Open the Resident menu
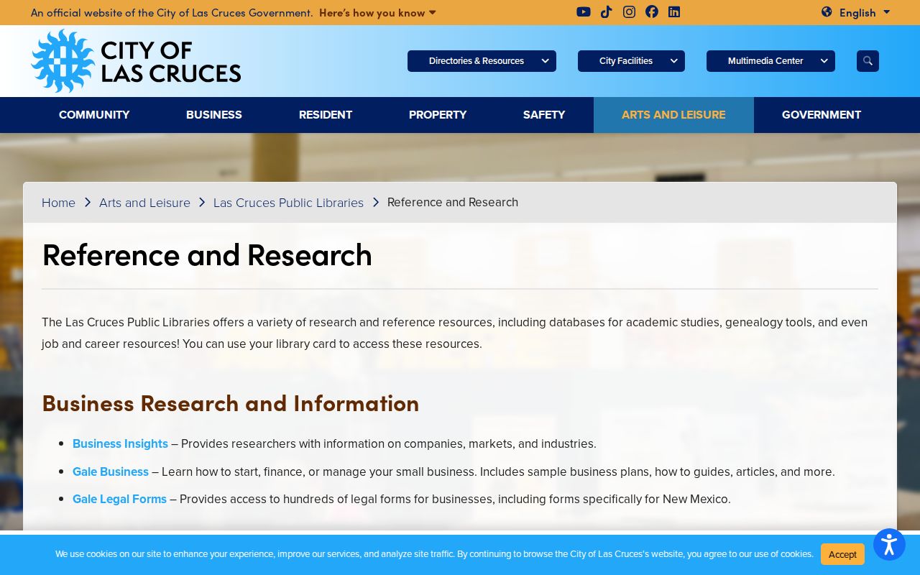The height and width of the screenshot is (575, 920). tap(326, 115)
